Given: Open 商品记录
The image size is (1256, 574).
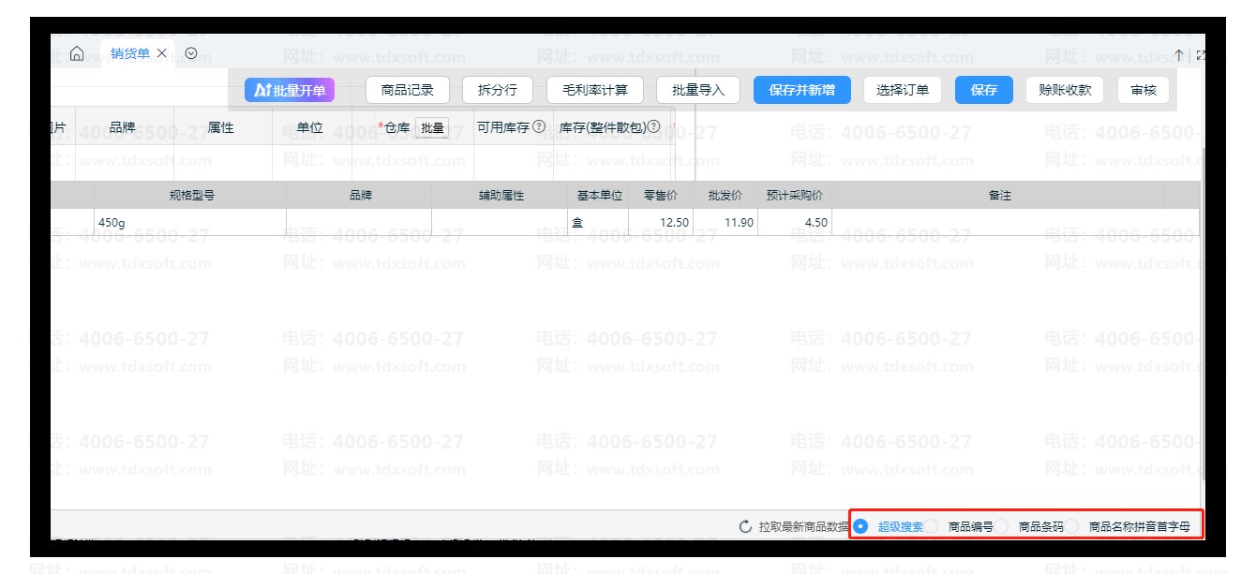Looking at the screenshot, I should 407,90.
